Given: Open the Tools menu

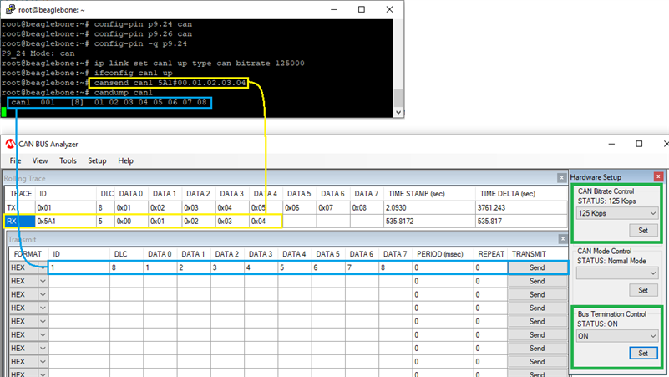Looking at the screenshot, I should coord(68,160).
